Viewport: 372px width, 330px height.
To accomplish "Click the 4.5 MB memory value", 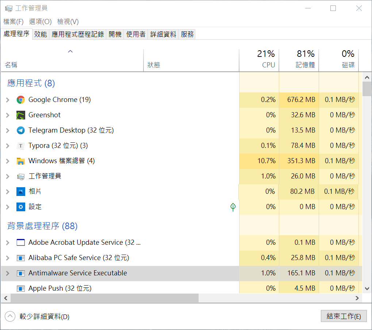I will 305,288.
